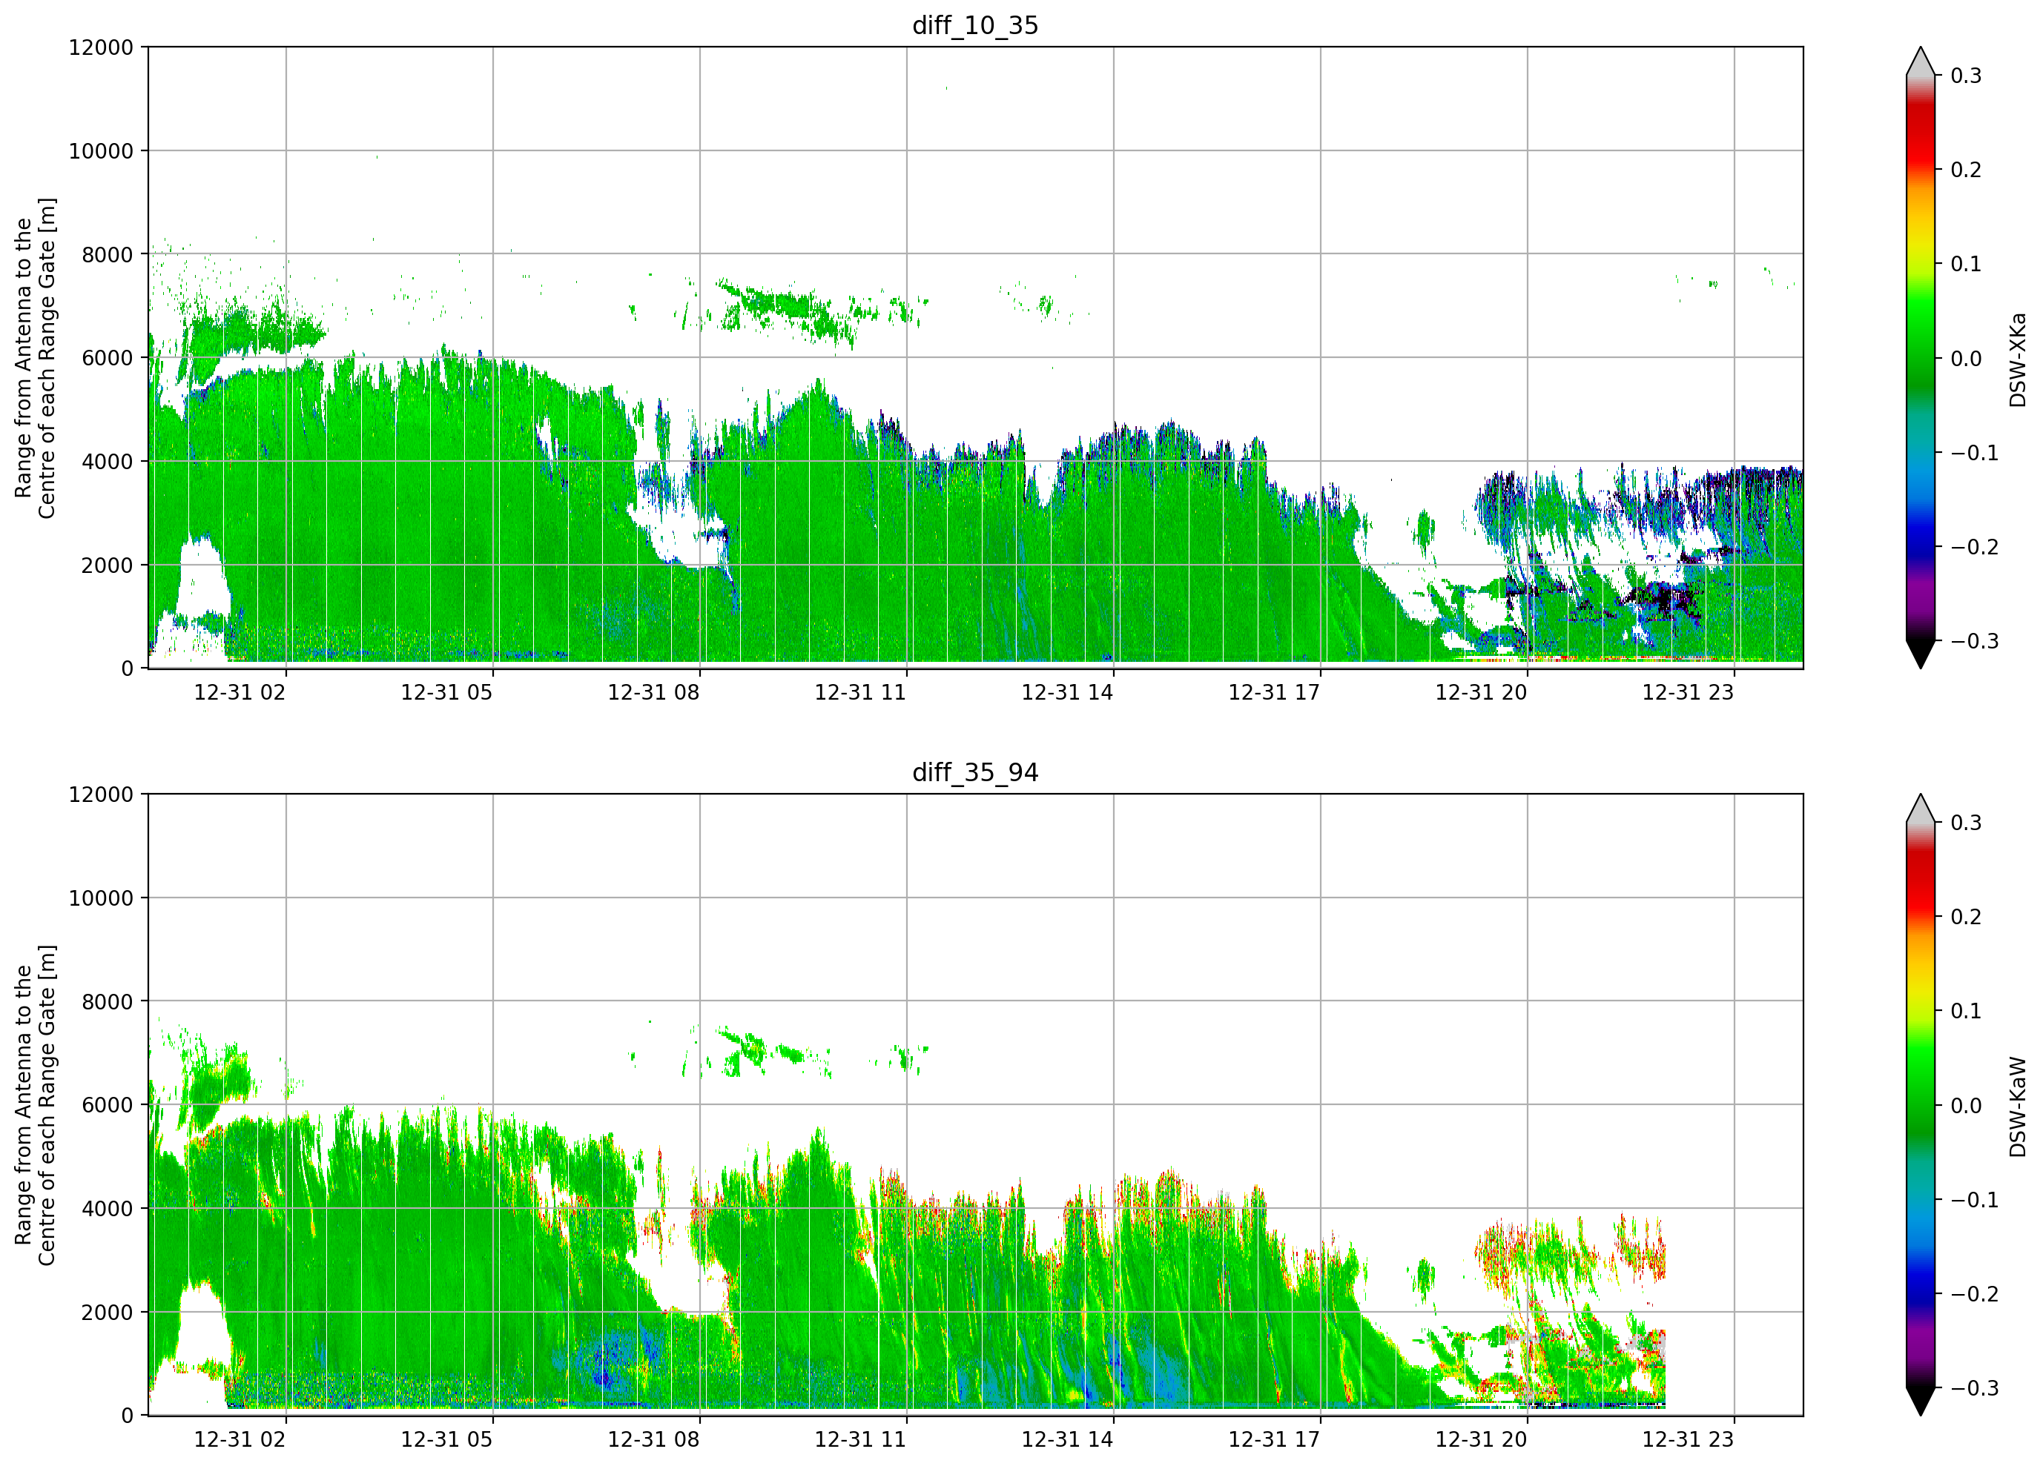The image size is (2043, 1466).
Task: Click the 12-31 20 tick under diff_35_94
Action: 1481,1439
